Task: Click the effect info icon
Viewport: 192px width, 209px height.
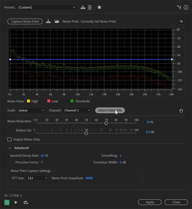Action: [186, 7]
